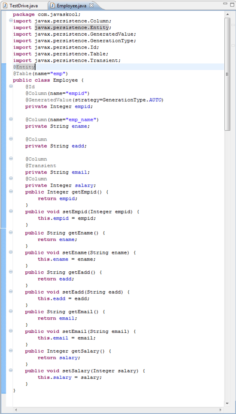The height and width of the screenshot is (414, 236).
Task: Click the @Column(name="empid") annotation
Action: pos(57,93)
